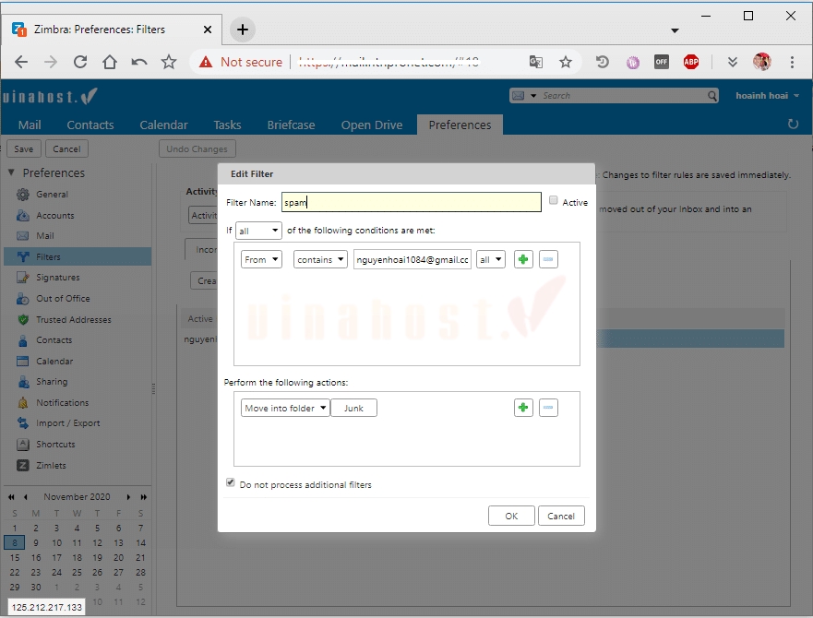This screenshot has width=813, height=618.
Task: Open the Signatures preferences icon
Action: [23, 278]
